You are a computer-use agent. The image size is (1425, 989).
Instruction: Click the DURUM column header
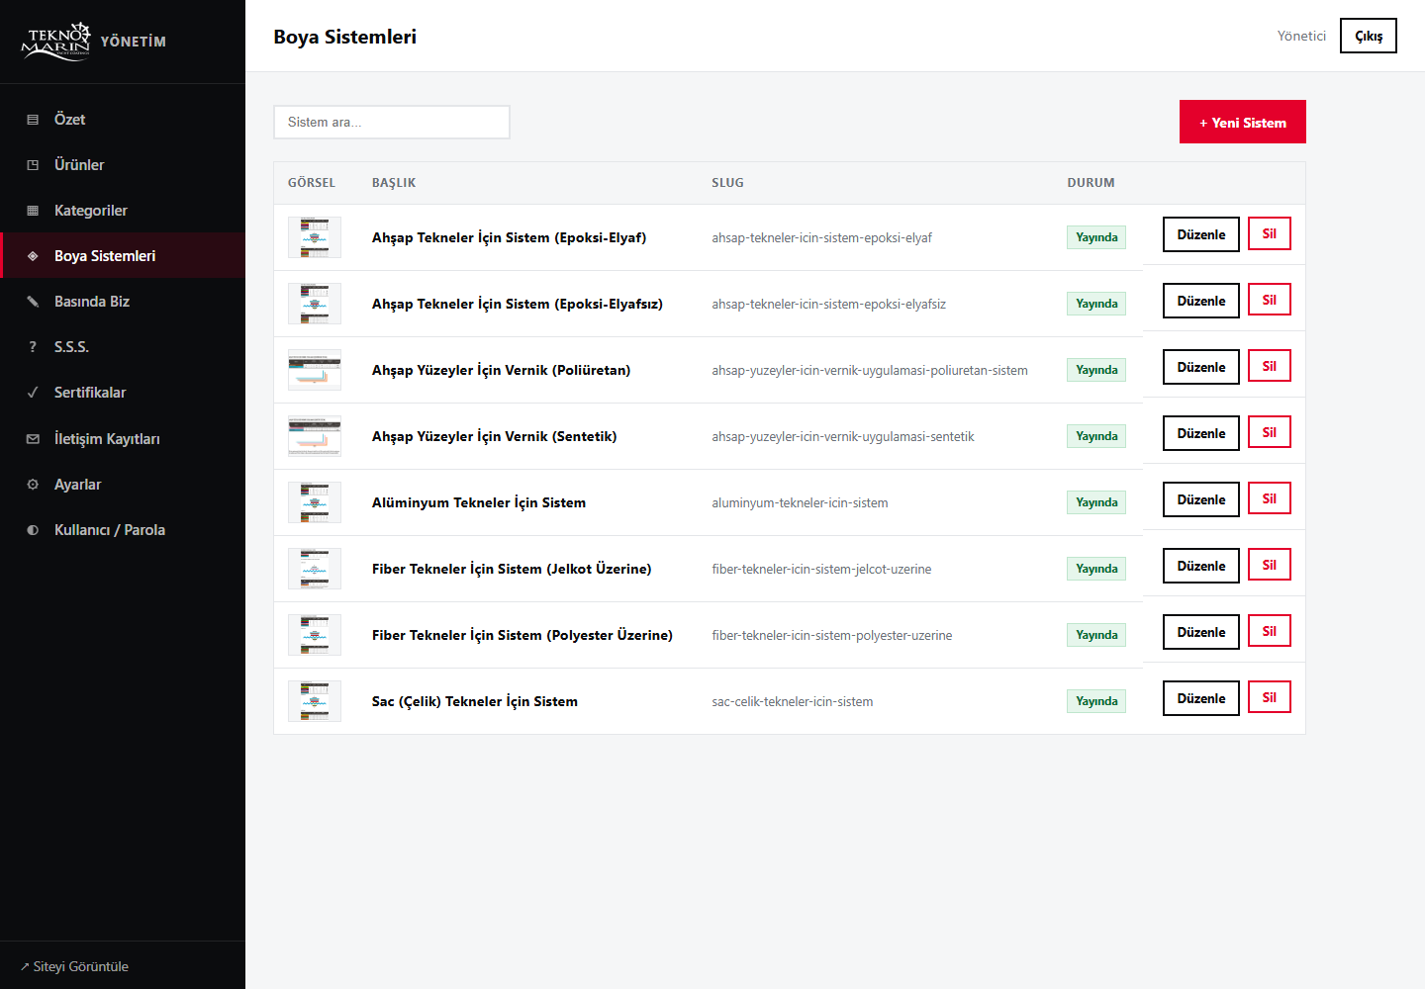(x=1091, y=183)
